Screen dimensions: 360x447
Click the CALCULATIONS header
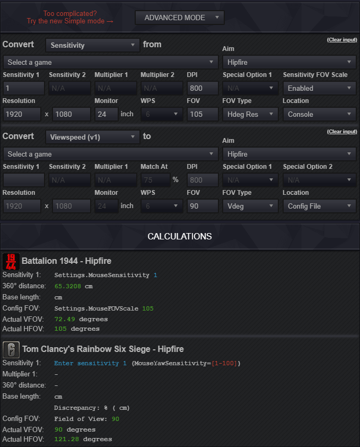pos(180,236)
